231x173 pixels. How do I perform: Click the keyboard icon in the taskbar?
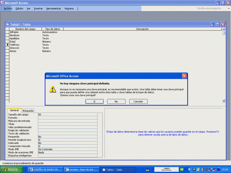click(147, 170)
